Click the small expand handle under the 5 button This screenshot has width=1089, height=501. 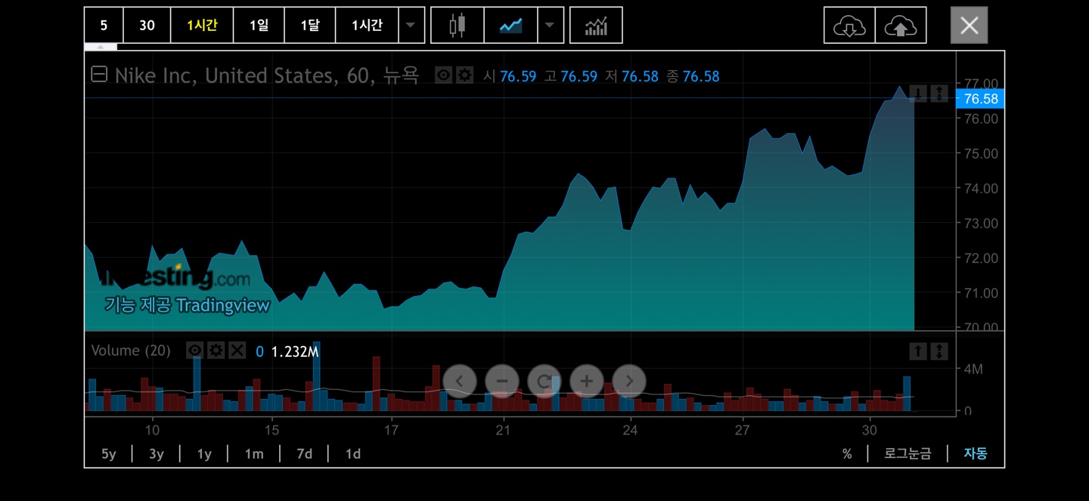coord(101,47)
